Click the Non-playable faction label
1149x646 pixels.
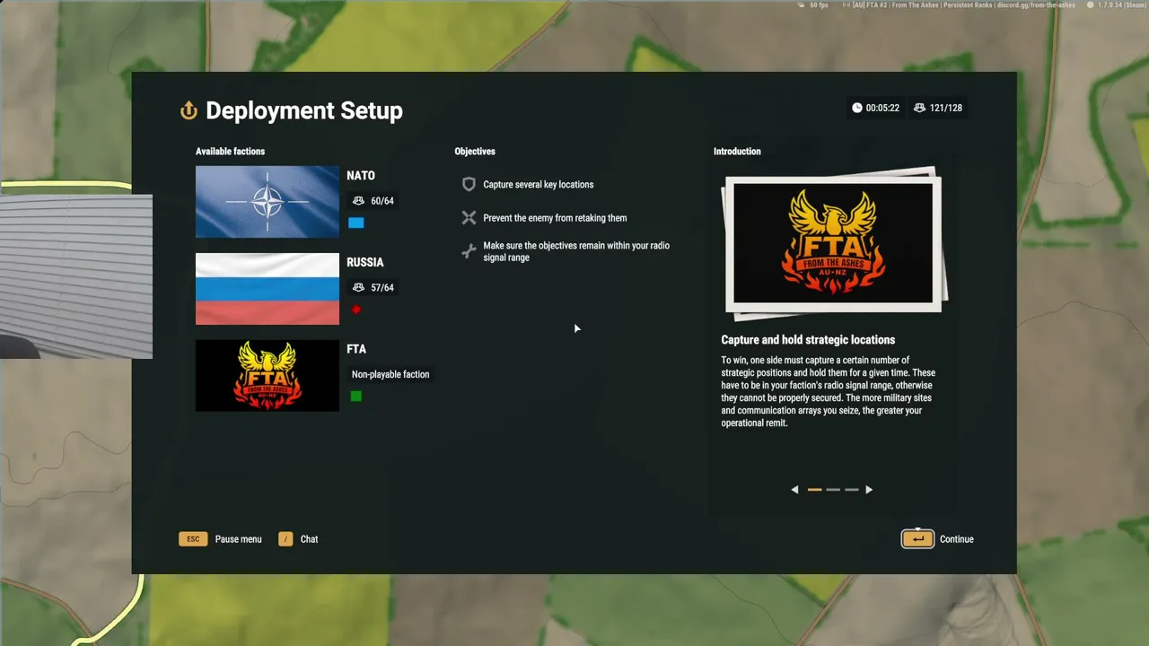tap(390, 375)
